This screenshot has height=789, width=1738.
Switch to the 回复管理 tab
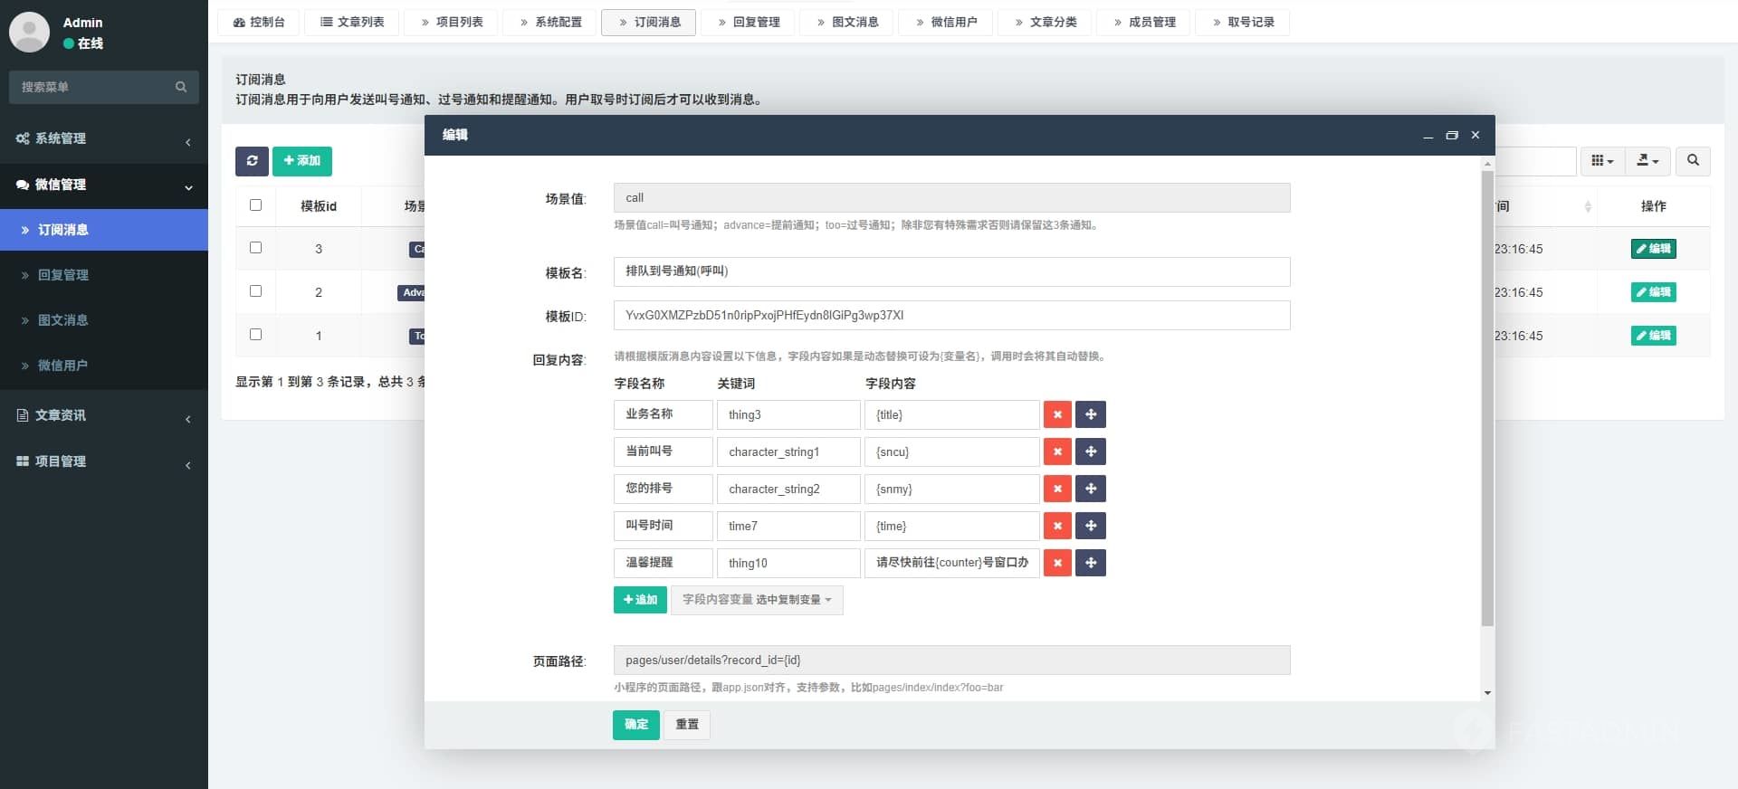pyautogui.click(x=748, y=22)
